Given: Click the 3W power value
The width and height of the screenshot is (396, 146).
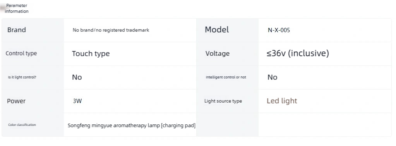Looking at the screenshot, I should point(77,101).
